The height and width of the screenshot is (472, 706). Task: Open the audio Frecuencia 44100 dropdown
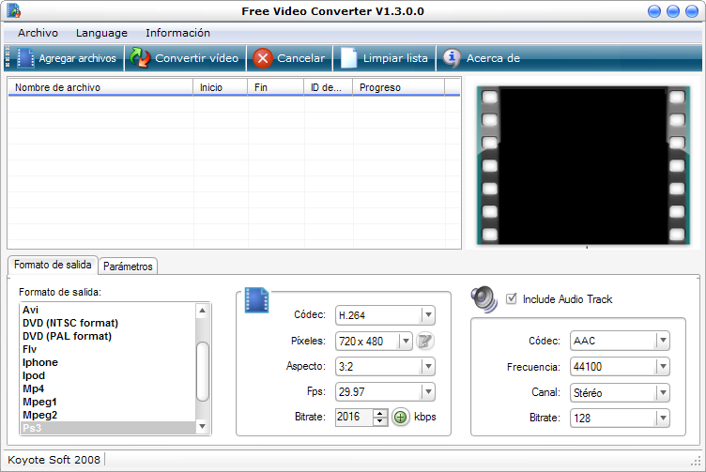click(x=662, y=367)
